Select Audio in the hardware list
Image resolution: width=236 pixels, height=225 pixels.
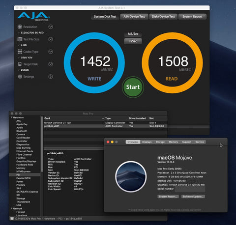click(20, 128)
